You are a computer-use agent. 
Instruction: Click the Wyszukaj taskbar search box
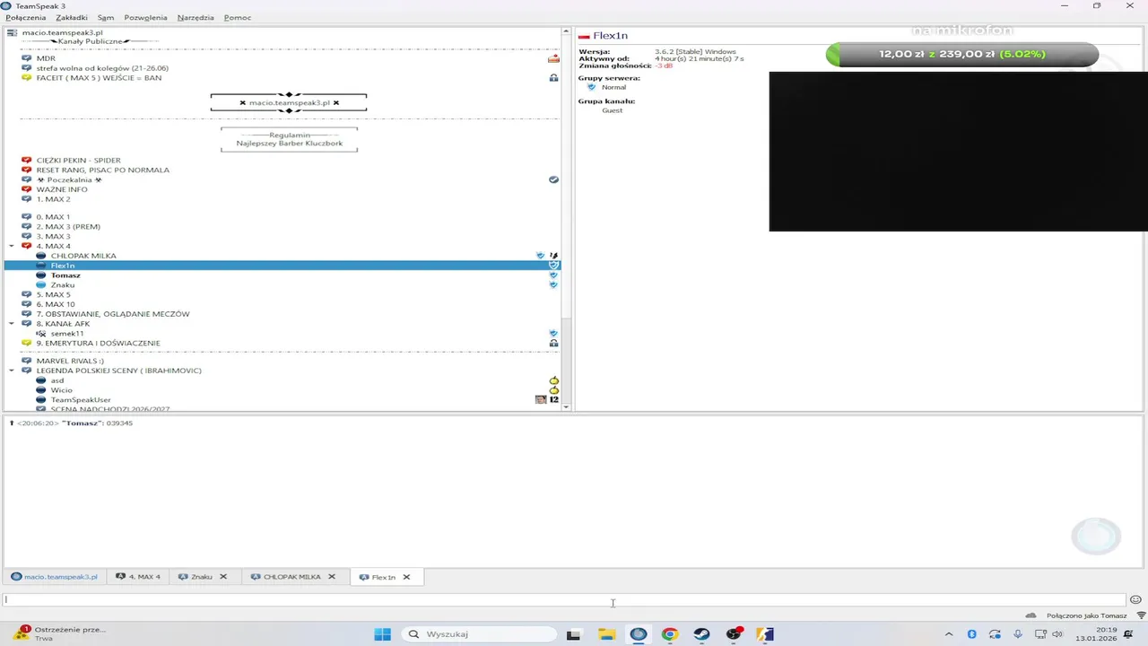pos(479,634)
